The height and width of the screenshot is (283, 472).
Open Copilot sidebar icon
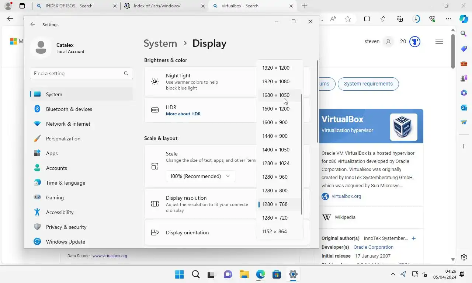point(464,19)
